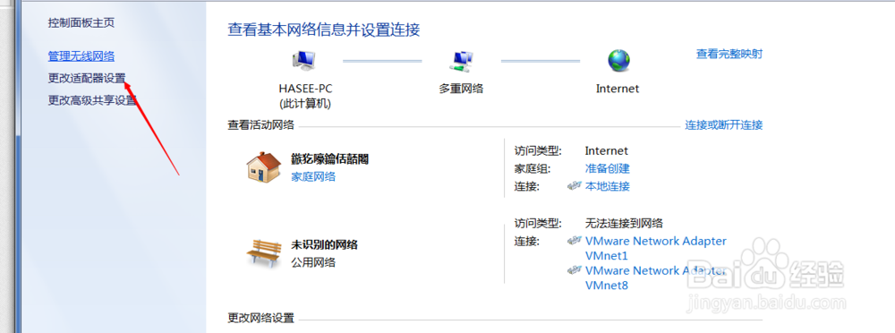Click the Internet globe icon
The width and height of the screenshot is (895, 333).
pos(618,60)
